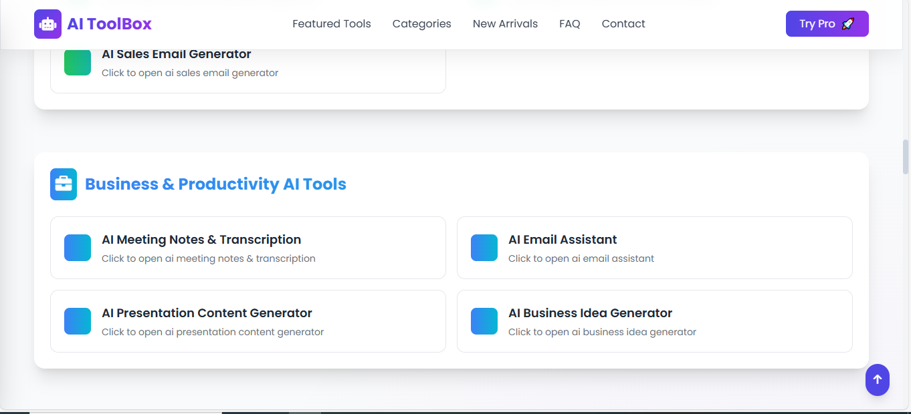Click the AI ToolBox robot logo icon

coord(47,24)
